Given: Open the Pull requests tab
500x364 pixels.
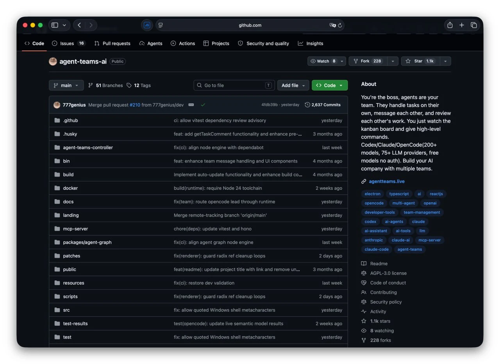Looking at the screenshot, I should point(112,43).
